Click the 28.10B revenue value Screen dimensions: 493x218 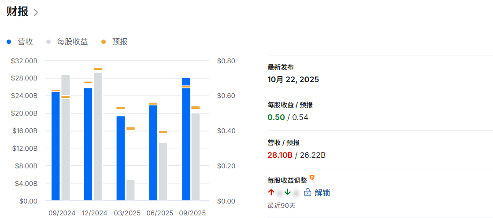point(280,155)
